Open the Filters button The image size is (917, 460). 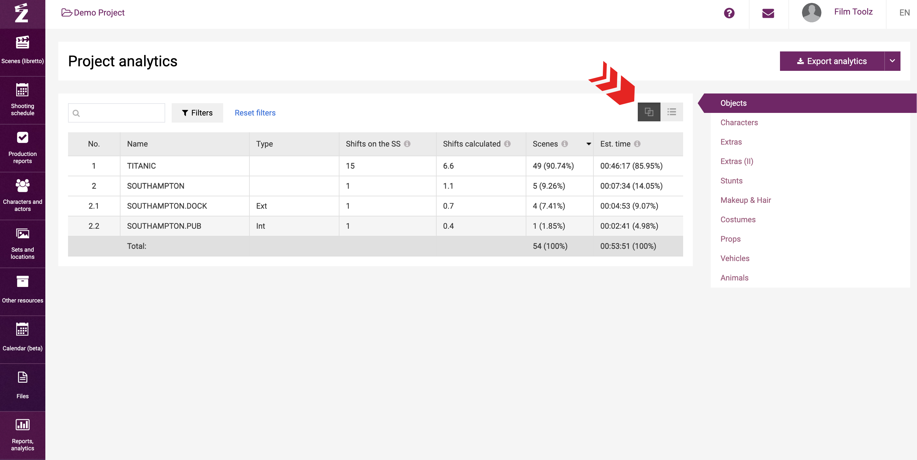tap(197, 113)
